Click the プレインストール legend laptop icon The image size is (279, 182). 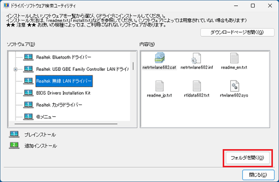pos(14,134)
